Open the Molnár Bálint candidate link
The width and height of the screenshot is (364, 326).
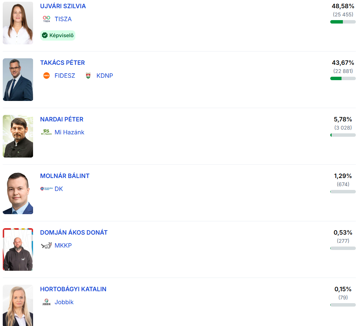(65, 176)
